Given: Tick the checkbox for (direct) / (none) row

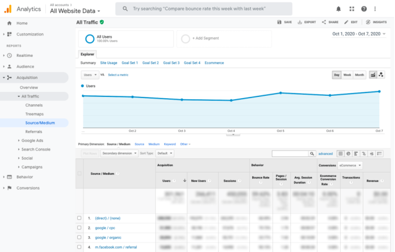Looking at the screenshot, I should (x=80, y=218).
